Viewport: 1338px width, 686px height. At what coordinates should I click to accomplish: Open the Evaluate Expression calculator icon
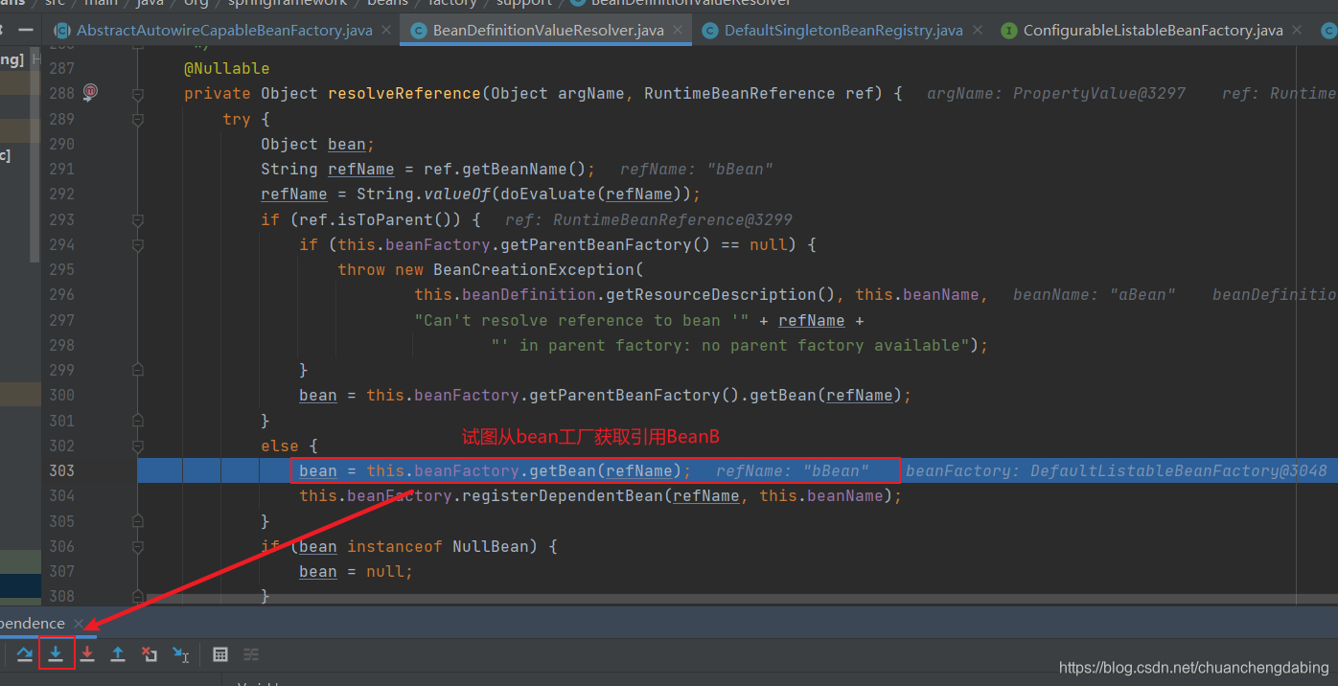coord(220,654)
